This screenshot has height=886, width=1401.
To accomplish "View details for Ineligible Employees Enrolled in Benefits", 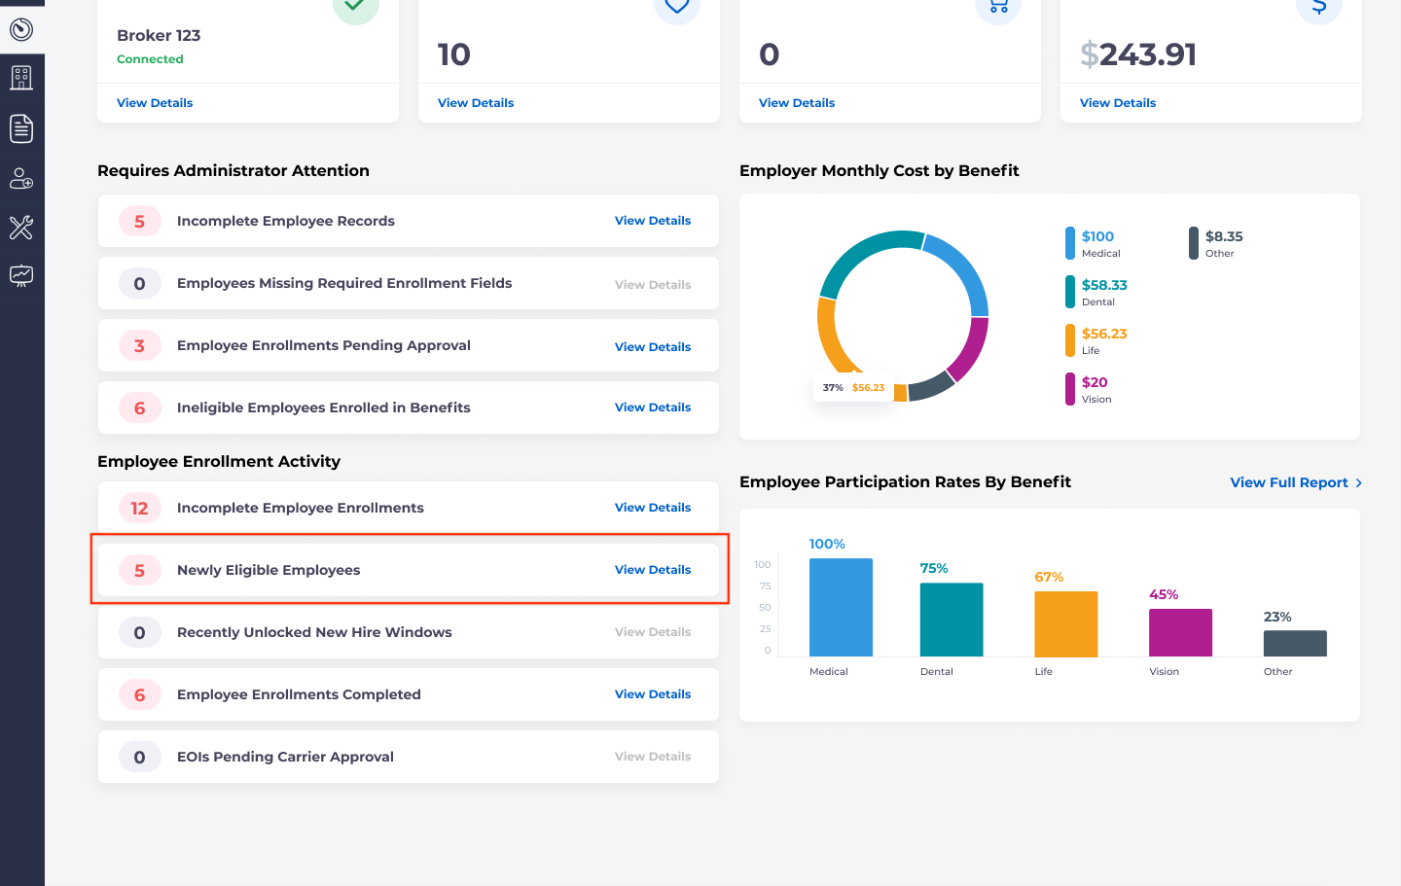I will 652,408.
